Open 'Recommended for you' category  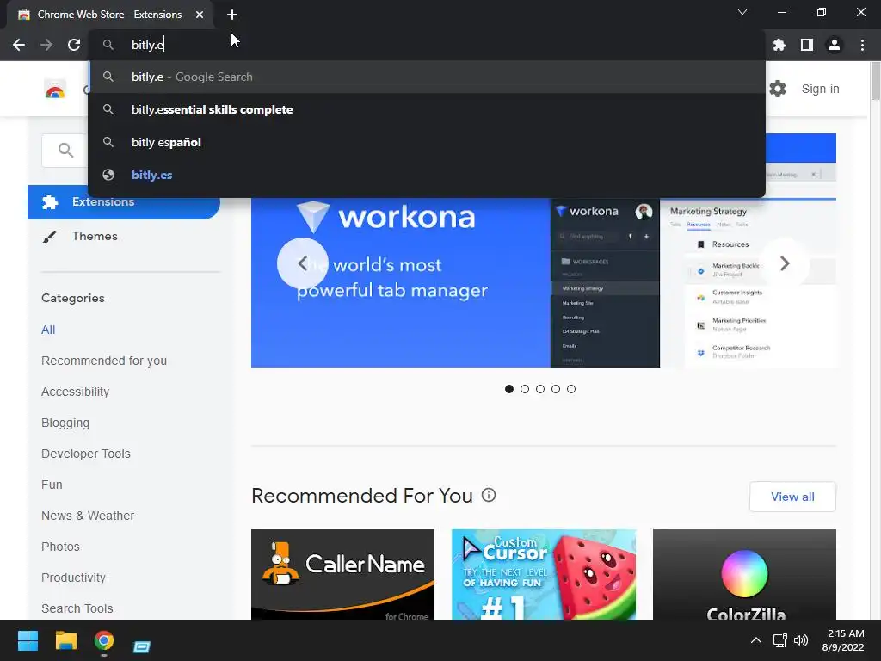point(104,361)
